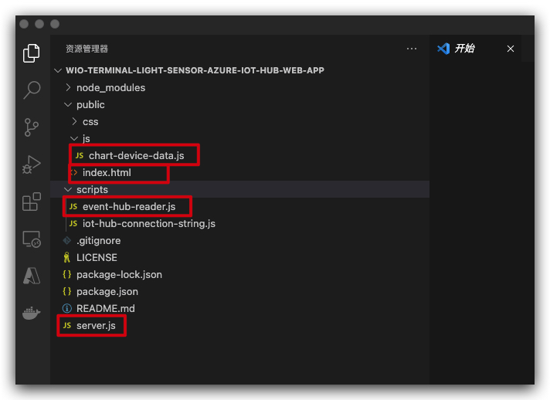This screenshot has height=400, width=550.
Task: Expand the node_modules folder
Action: [x=68, y=87]
